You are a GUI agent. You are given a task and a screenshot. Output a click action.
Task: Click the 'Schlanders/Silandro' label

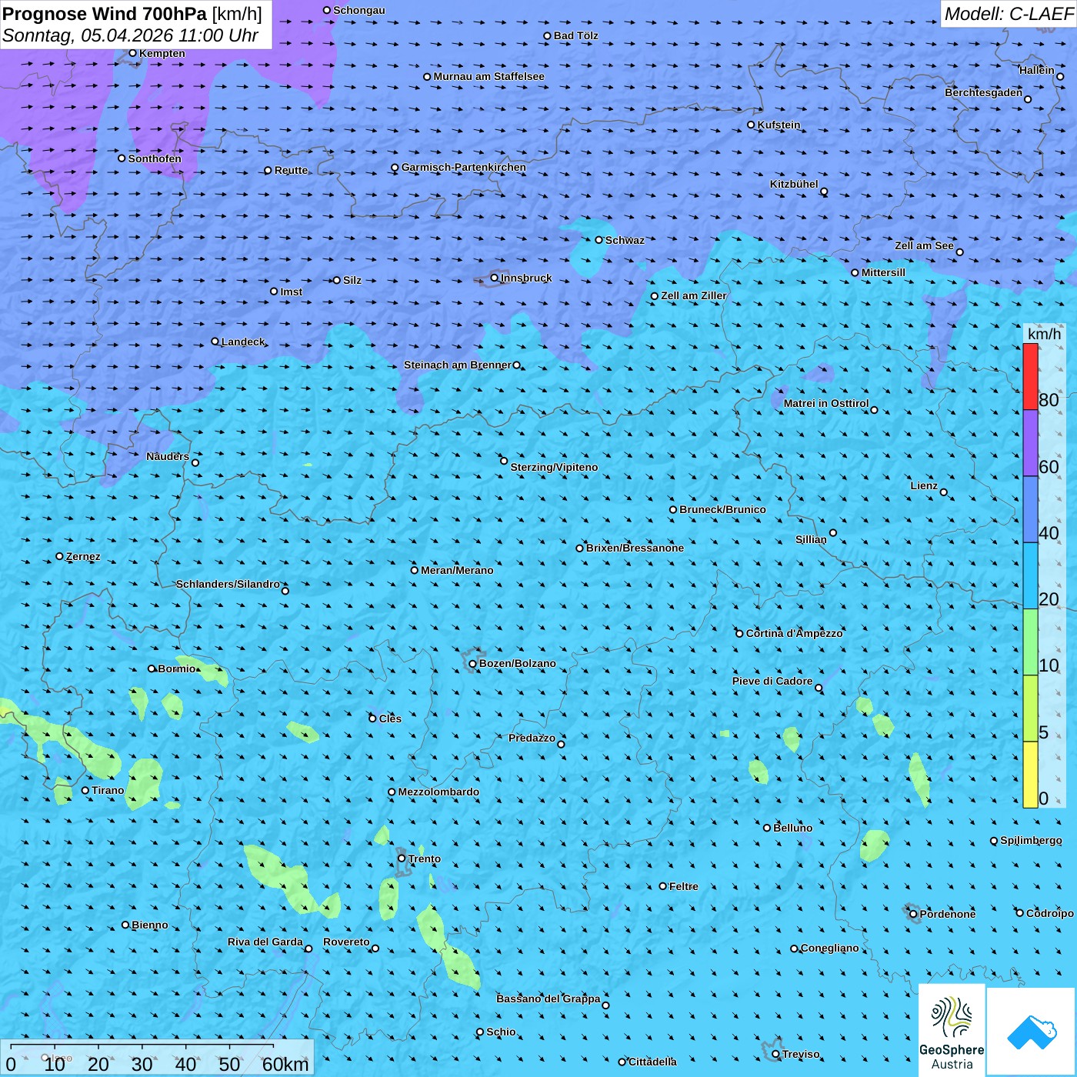(x=228, y=584)
